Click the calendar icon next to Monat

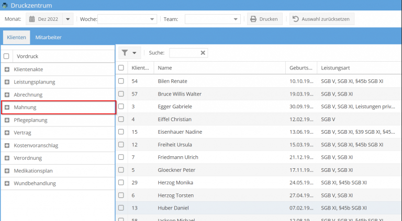pyautogui.click(x=31, y=19)
